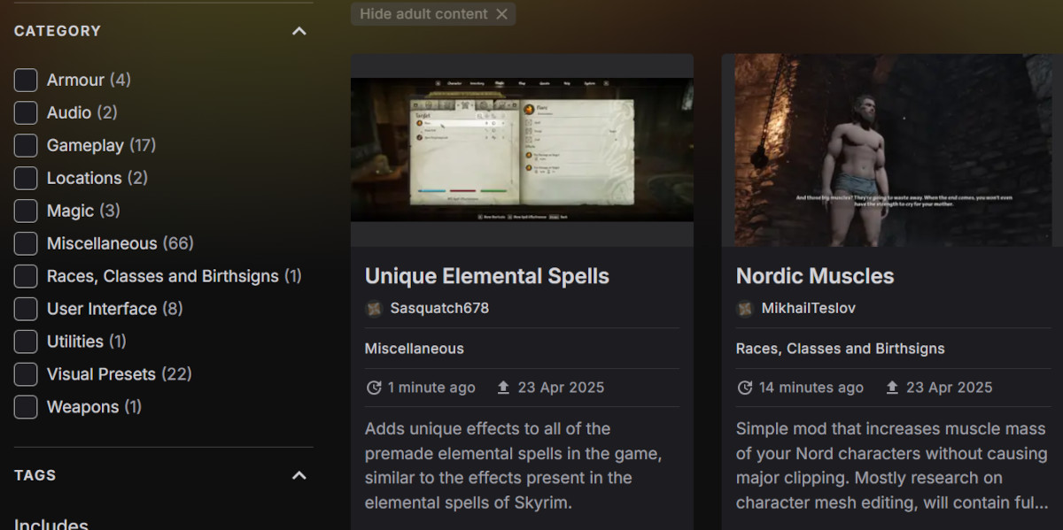Remove the Hide adult content filter chip
This screenshot has width=1063, height=530.
[x=502, y=14]
